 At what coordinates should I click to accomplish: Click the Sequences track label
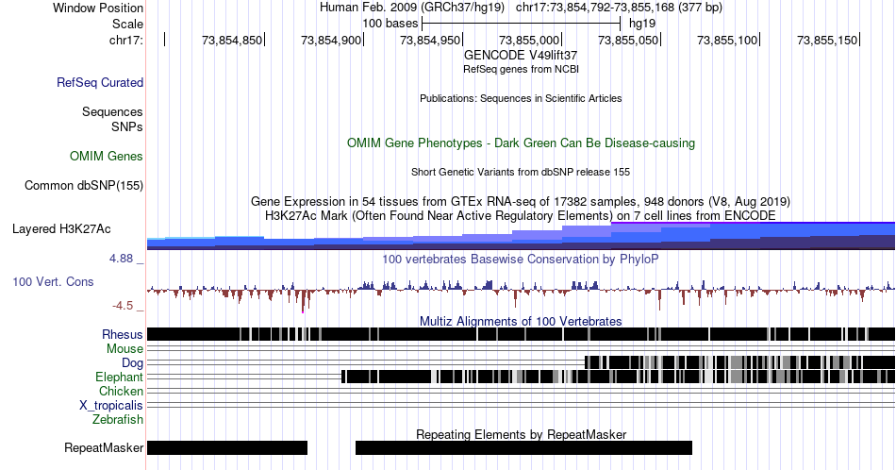click(x=112, y=111)
